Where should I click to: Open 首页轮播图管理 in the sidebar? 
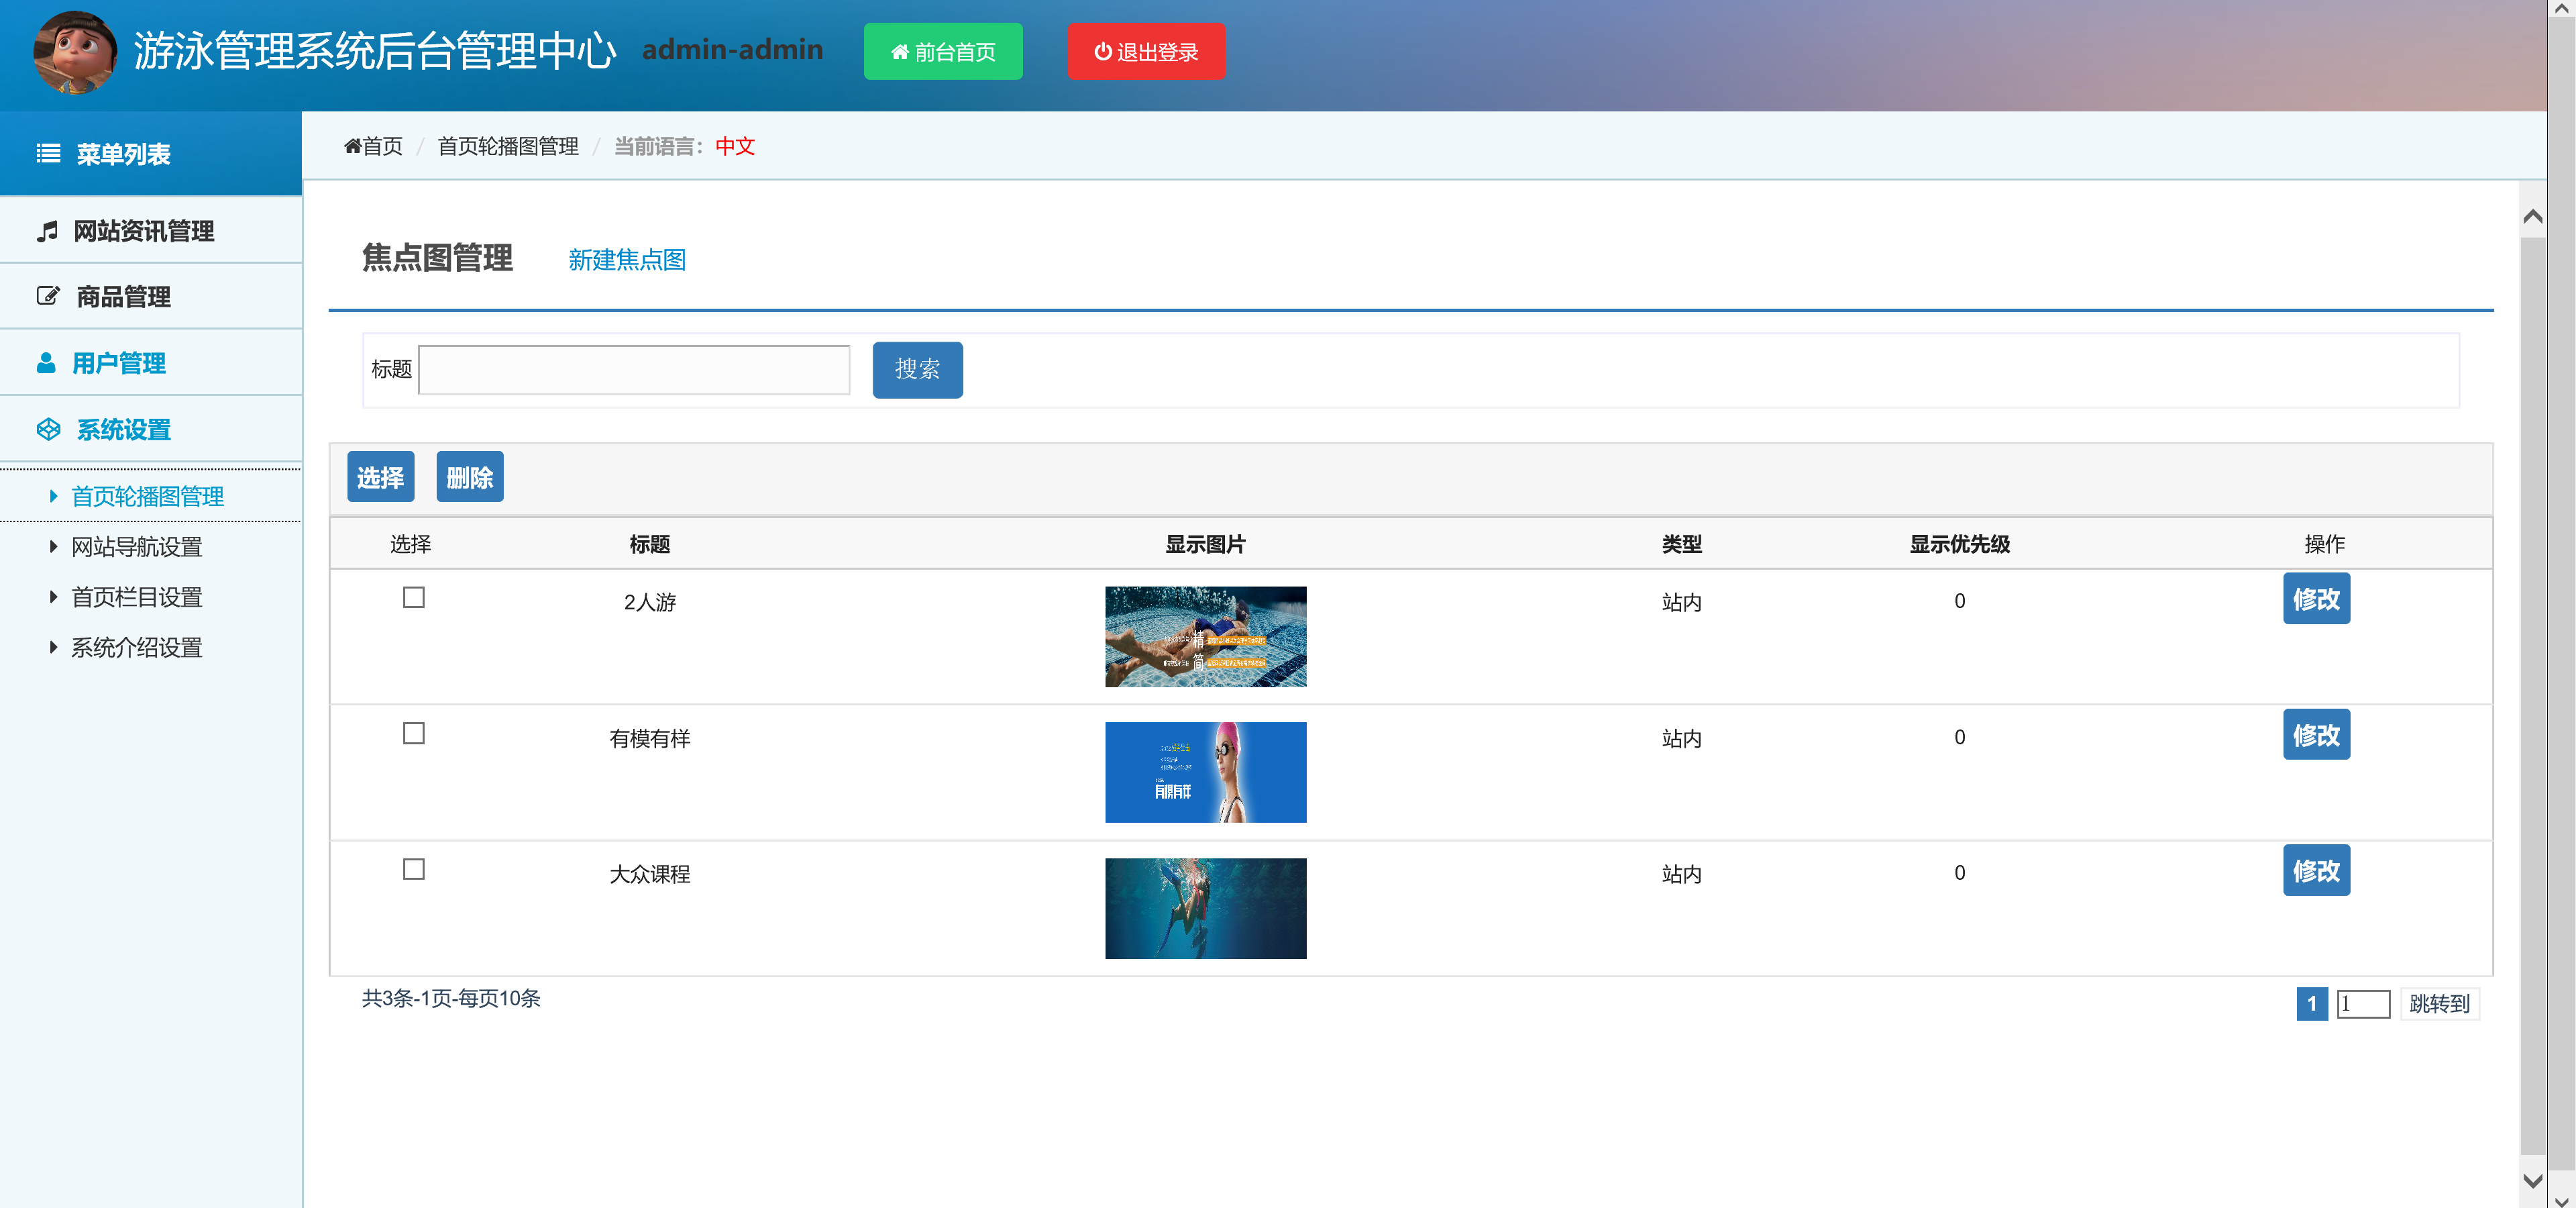click(x=147, y=495)
